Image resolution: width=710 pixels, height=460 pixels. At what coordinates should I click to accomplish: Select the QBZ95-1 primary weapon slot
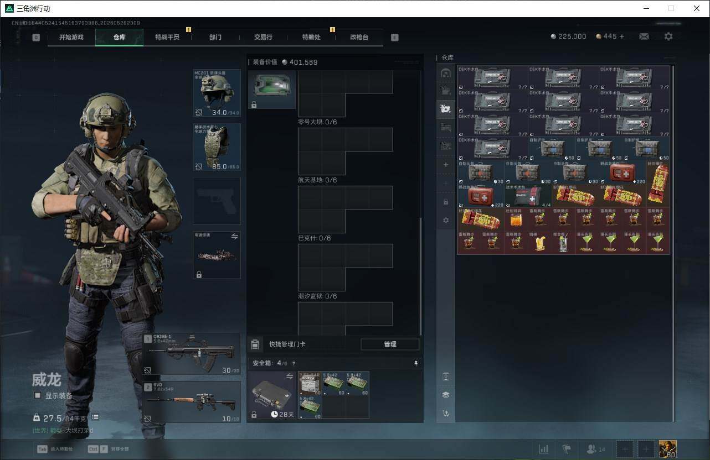pyautogui.click(x=192, y=354)
